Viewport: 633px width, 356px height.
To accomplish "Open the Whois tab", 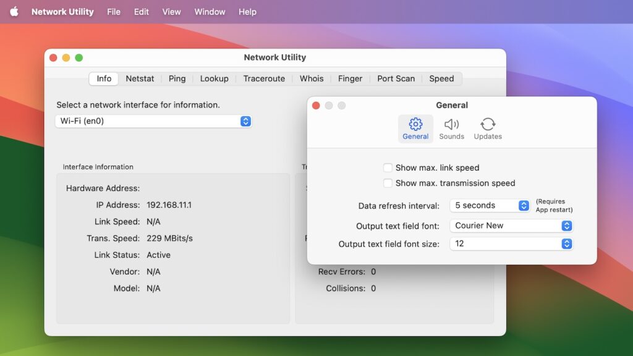I will click(311, 78).
